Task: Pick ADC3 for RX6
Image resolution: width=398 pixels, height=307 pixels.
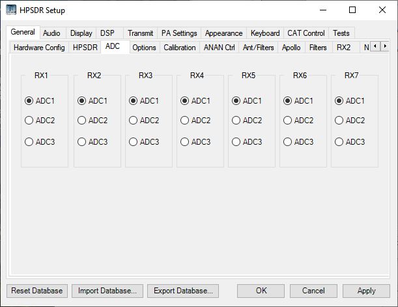Action: tap(287, 141)
